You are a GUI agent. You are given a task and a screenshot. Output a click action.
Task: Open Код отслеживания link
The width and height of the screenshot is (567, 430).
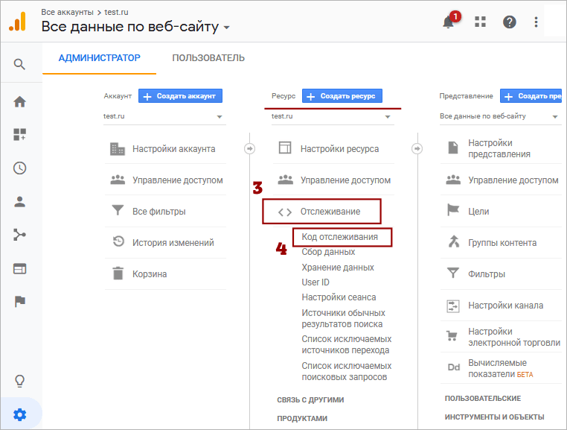(x=339, y=237)
